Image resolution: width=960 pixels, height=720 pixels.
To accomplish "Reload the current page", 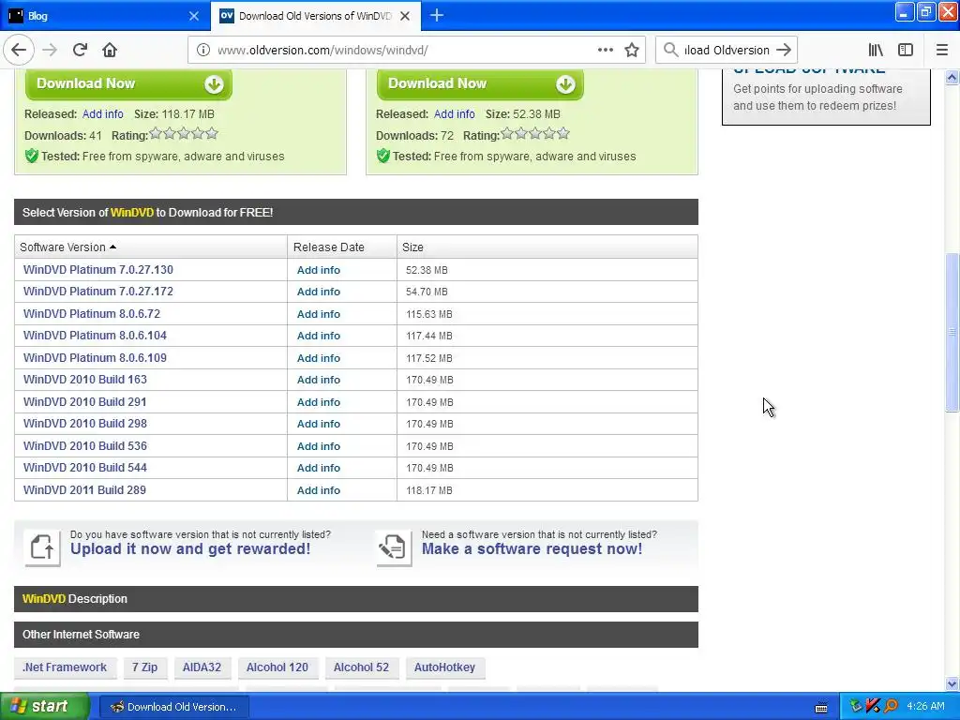I will pyautogui.click(x=80, y=51).
